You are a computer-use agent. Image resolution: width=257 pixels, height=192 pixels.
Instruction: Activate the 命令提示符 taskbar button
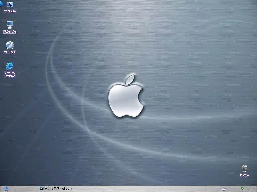57,189
